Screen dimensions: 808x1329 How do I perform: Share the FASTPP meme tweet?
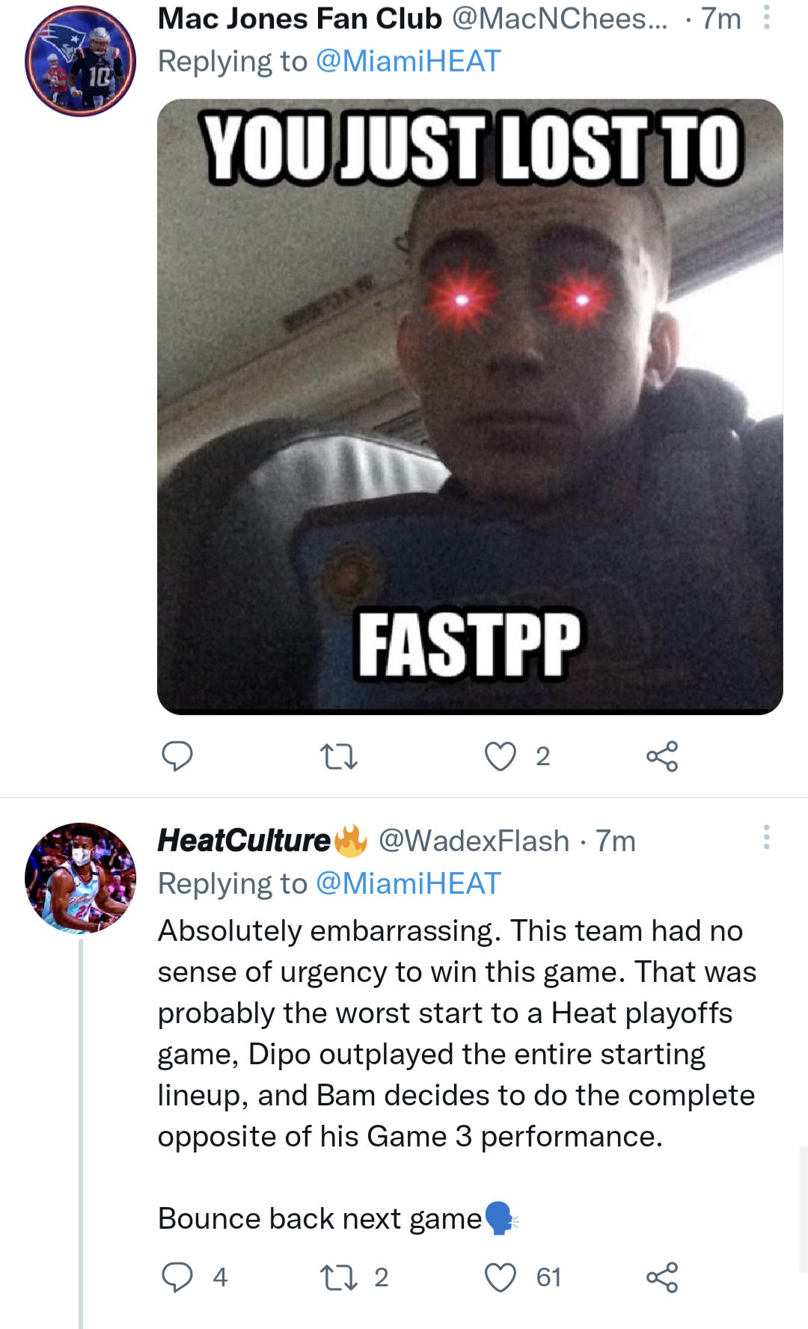[x=662, y=756]
